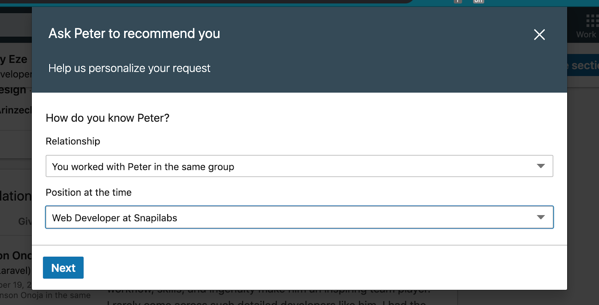
Task: Click the gray '1' badge at top
Action: (457, 1)
